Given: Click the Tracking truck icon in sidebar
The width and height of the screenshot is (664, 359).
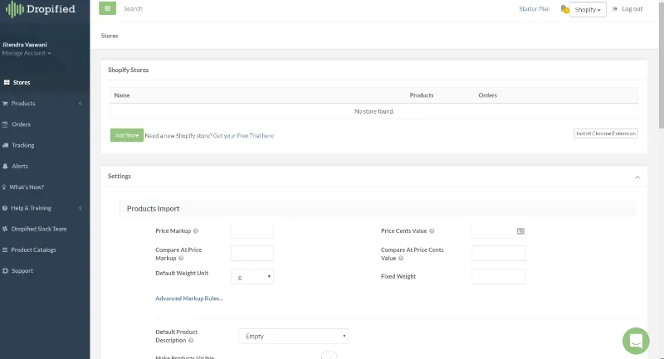Looking at the screenshot, I should [5, 145].
